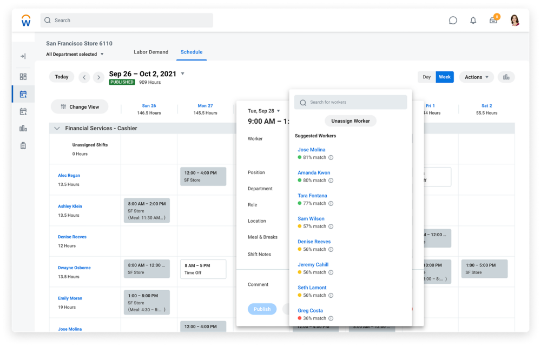Viewport: 541px width, 347px height.
Task: Open the dashboard grid icon in sidebar
Action: click(23, 77)
